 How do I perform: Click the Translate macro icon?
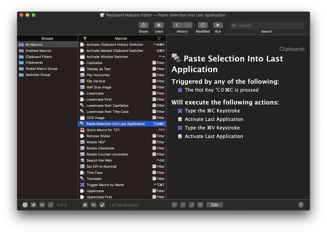(82, 179)
